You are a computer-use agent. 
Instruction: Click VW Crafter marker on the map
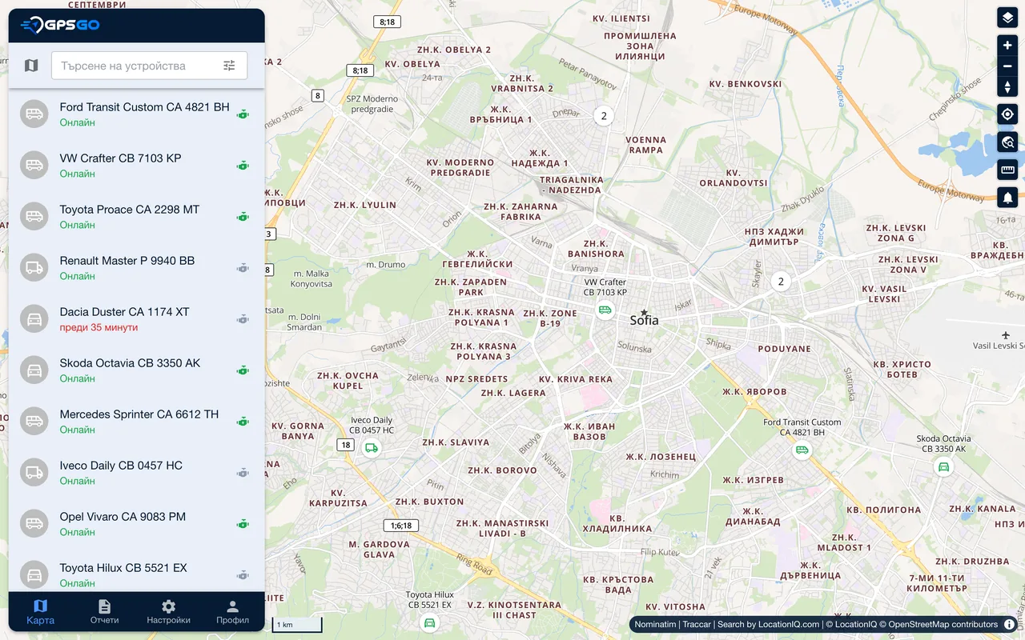pyautogui.click(x=605, y=310)
